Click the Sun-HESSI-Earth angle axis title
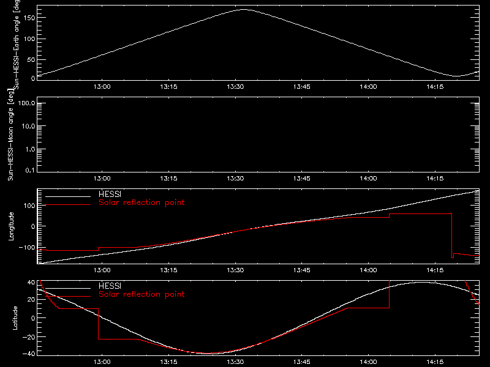490x367 pixels. click(17, 45)
